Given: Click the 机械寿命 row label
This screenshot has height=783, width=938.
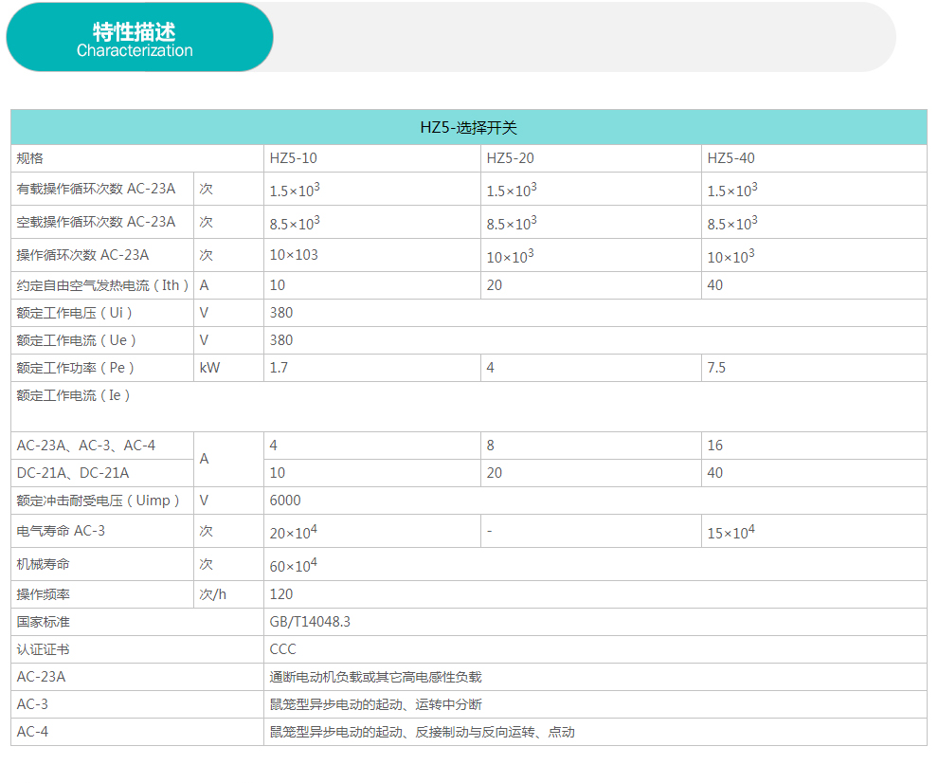Looking at the screenshot, I should click(x=44, y=564).
